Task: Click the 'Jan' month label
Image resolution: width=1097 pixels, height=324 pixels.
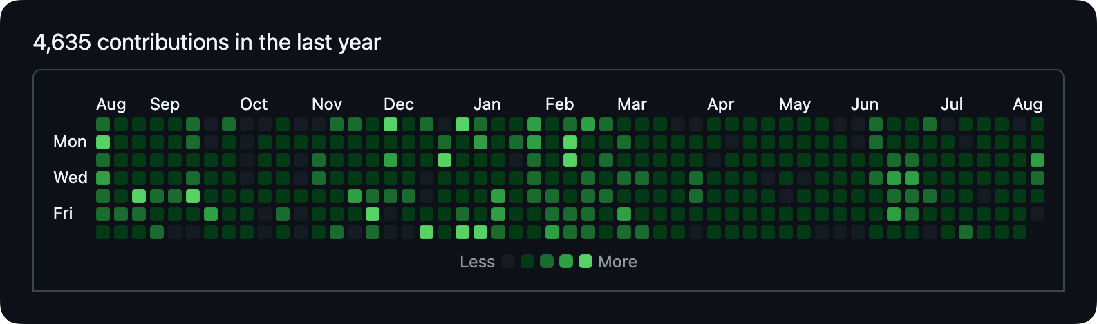Action: pos(487,104)
